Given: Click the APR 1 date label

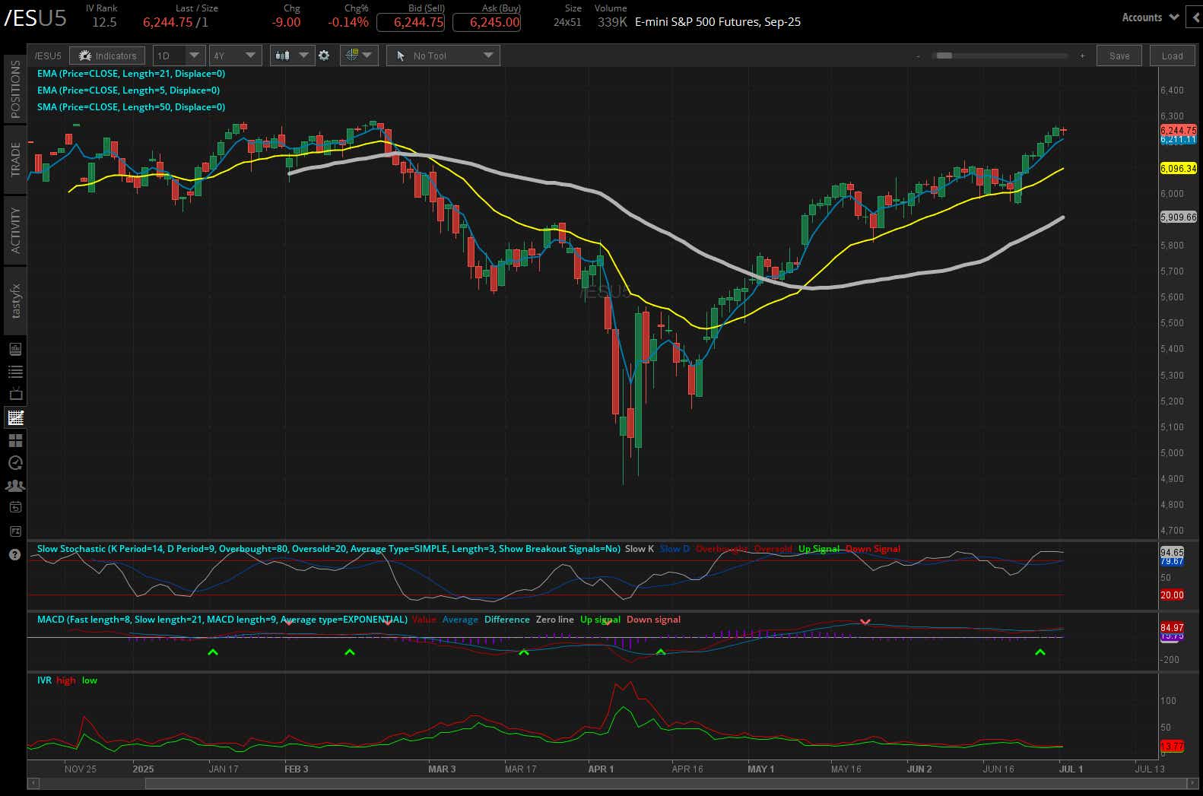Looking at the screenshot, I should (601, 769).
